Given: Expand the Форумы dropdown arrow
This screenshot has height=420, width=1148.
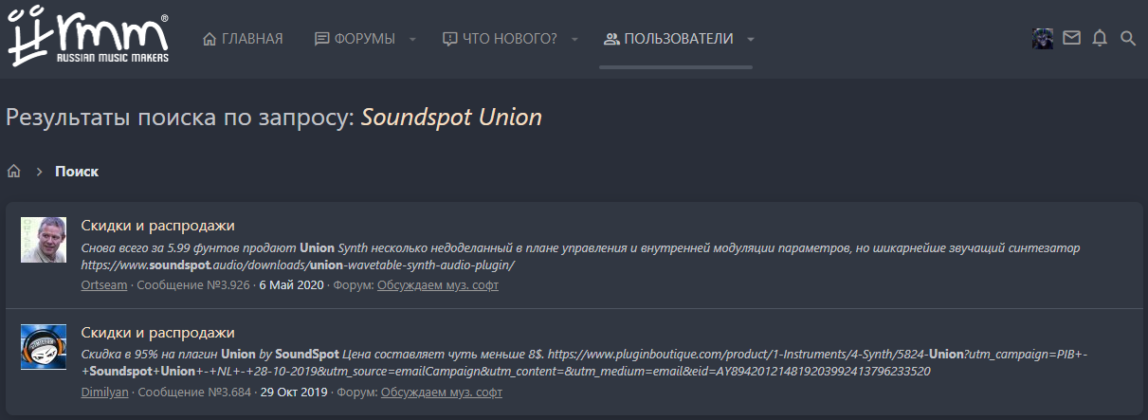Looking at the screenshot, I should pyautogui.click(x=412, y=39).
